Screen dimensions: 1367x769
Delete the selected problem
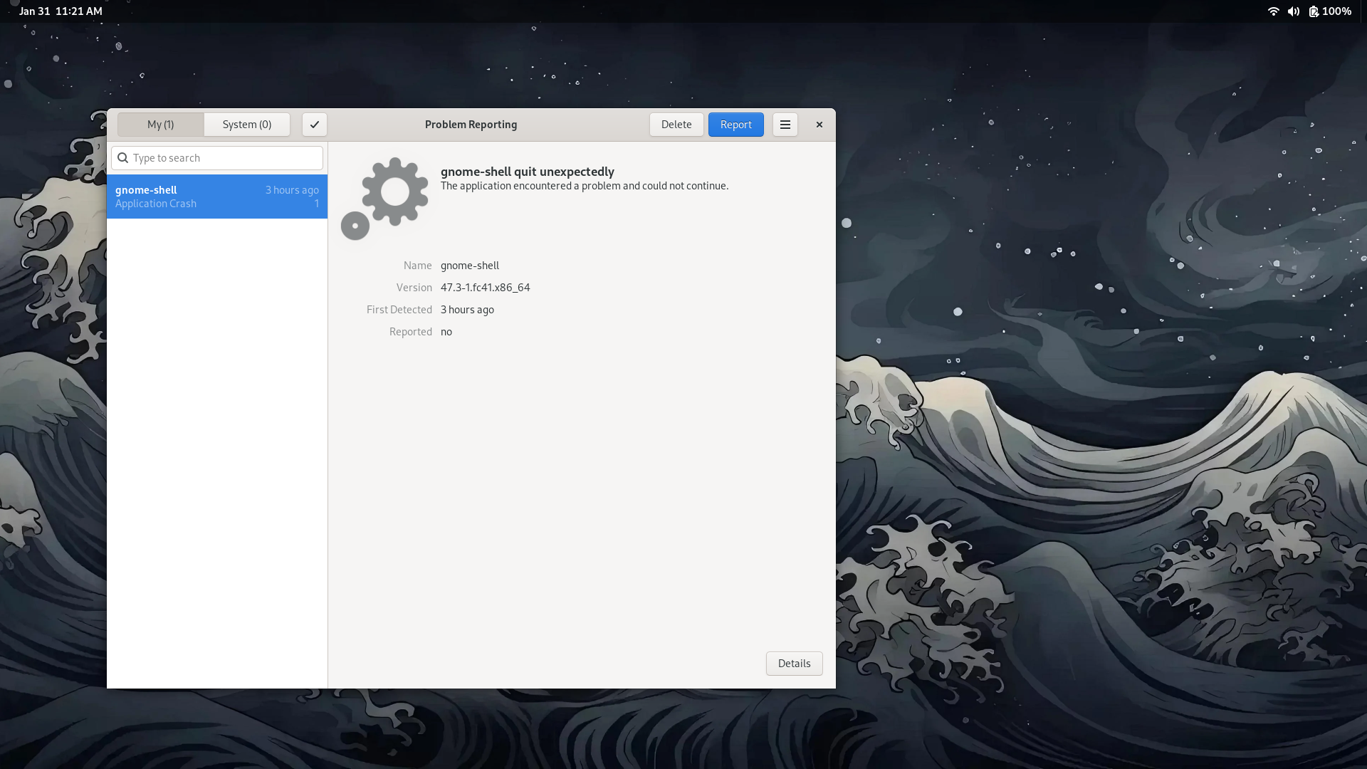676,125
